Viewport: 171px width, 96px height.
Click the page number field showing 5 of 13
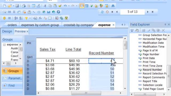point(133,12)
